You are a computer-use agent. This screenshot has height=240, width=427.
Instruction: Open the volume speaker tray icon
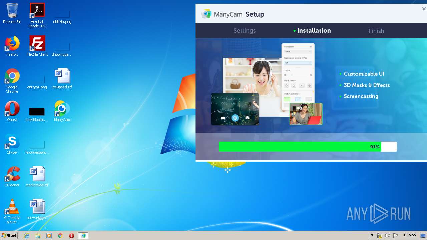[x=387, y=236]
